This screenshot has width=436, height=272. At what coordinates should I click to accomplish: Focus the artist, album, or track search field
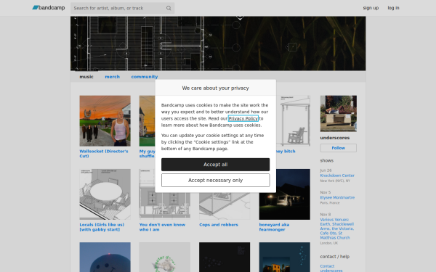point(122,8)
